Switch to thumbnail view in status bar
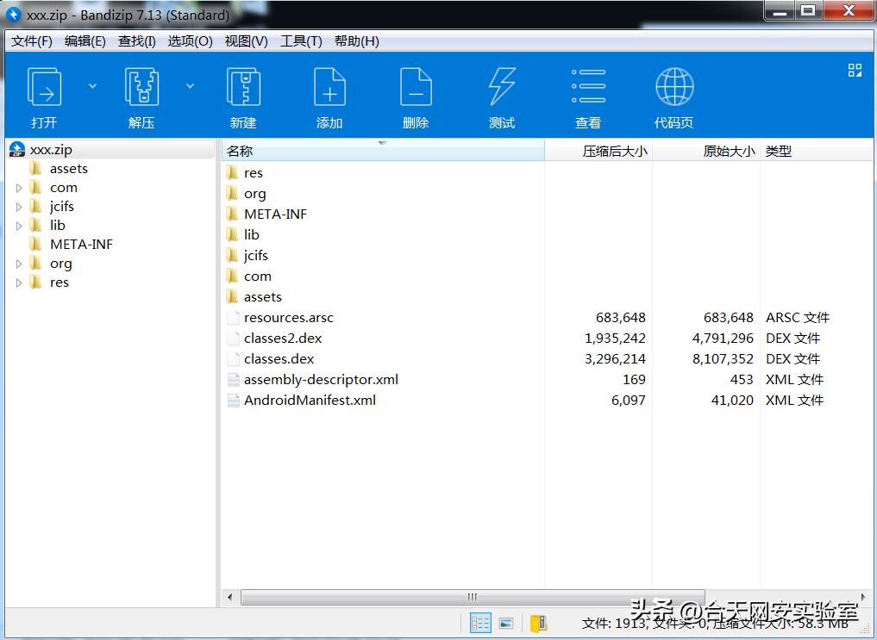 tap(506, 623)
